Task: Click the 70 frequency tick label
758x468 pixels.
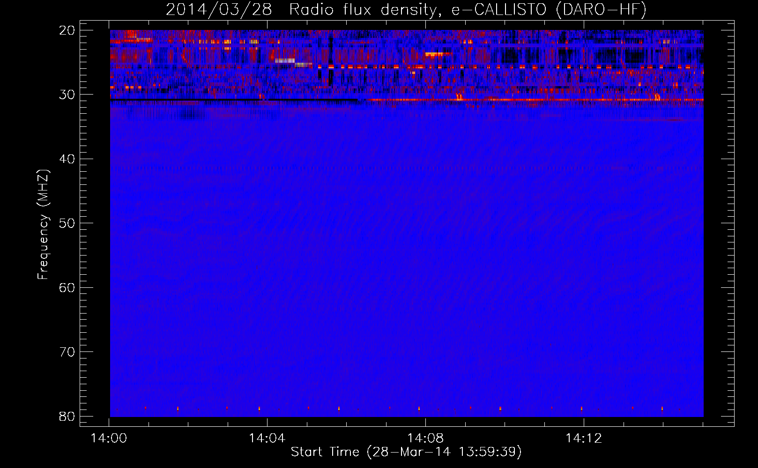Action: coord(67,351)
